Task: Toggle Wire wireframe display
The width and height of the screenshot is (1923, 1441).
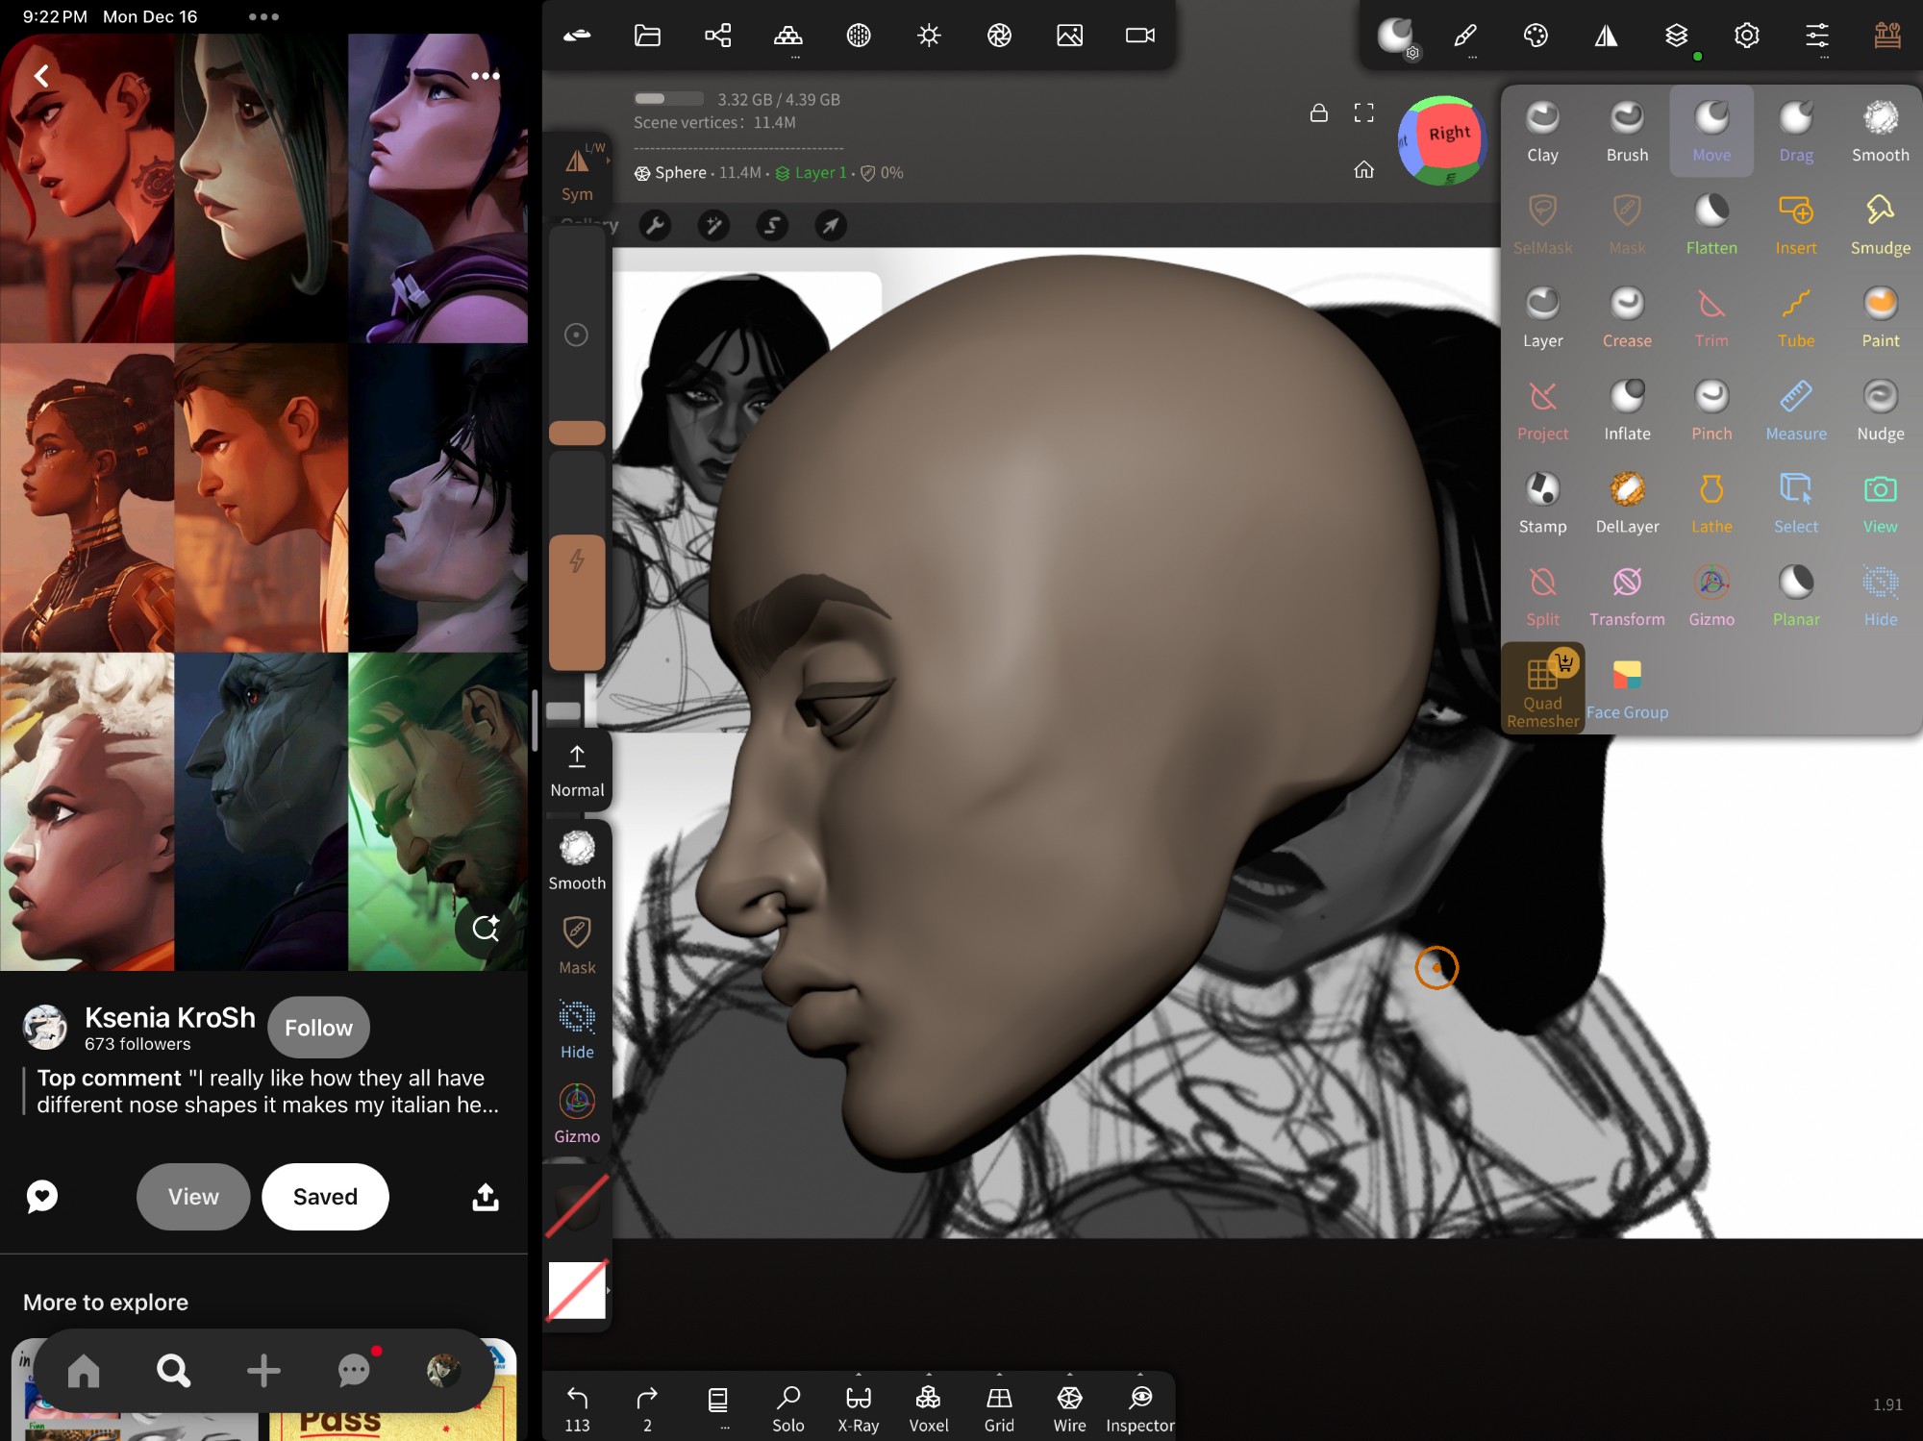Action: pyautogui.click(x=1069, y=1407)
